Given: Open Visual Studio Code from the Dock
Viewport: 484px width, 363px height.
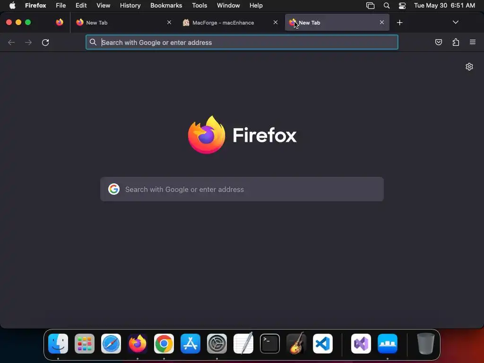Looking at the screenshot, I should pyautogui.click(x=323, y=344).
